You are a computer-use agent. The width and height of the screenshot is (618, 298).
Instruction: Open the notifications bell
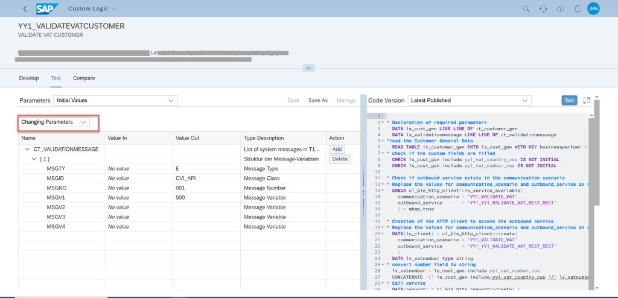[x=577, y=9]
